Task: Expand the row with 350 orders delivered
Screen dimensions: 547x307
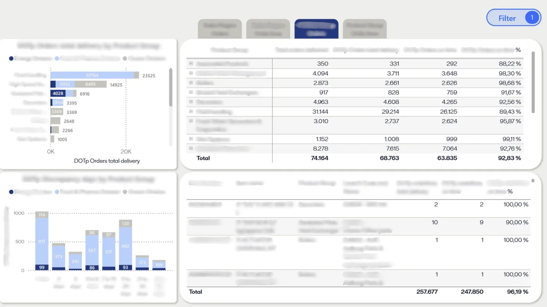Action: pos(191,63)
